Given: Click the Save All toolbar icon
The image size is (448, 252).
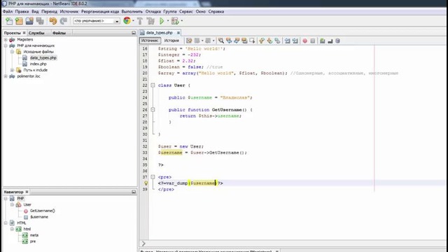Looking at the screenshot, I should click(x=40, y=21).
